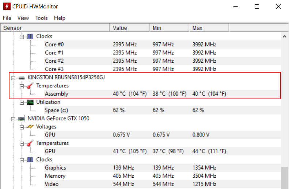
Task: Click Core #1 min value 997 MHz
Action: (163, 53)
